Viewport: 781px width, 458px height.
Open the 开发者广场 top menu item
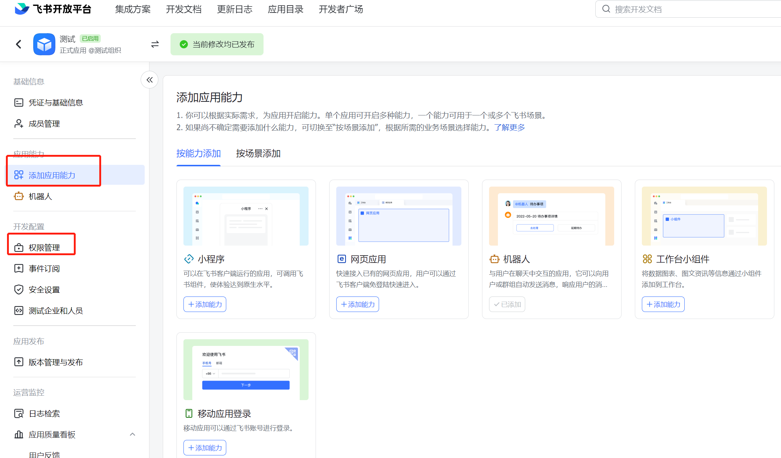pos(341,9)
